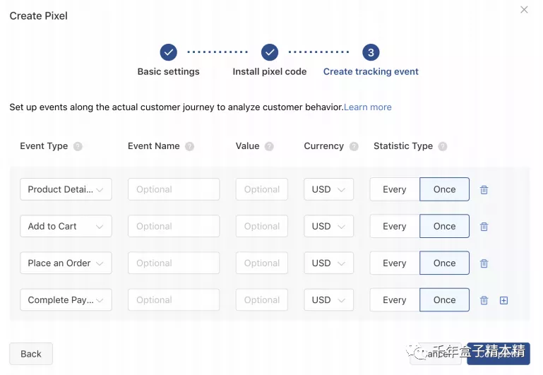
Task: Focus the Event Name field for Add to Cart
Action: 174,226
